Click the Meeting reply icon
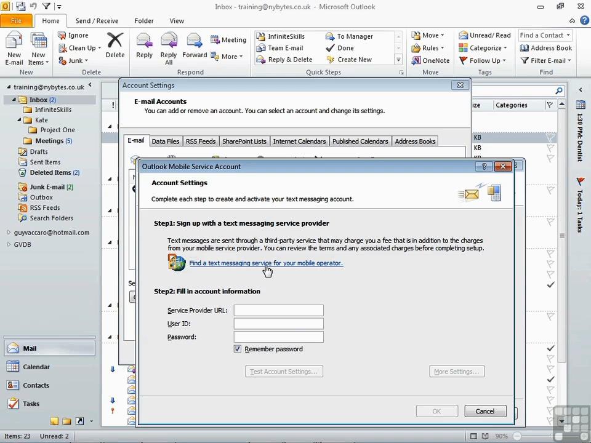The image size is (591, 443). coord(215,39)
